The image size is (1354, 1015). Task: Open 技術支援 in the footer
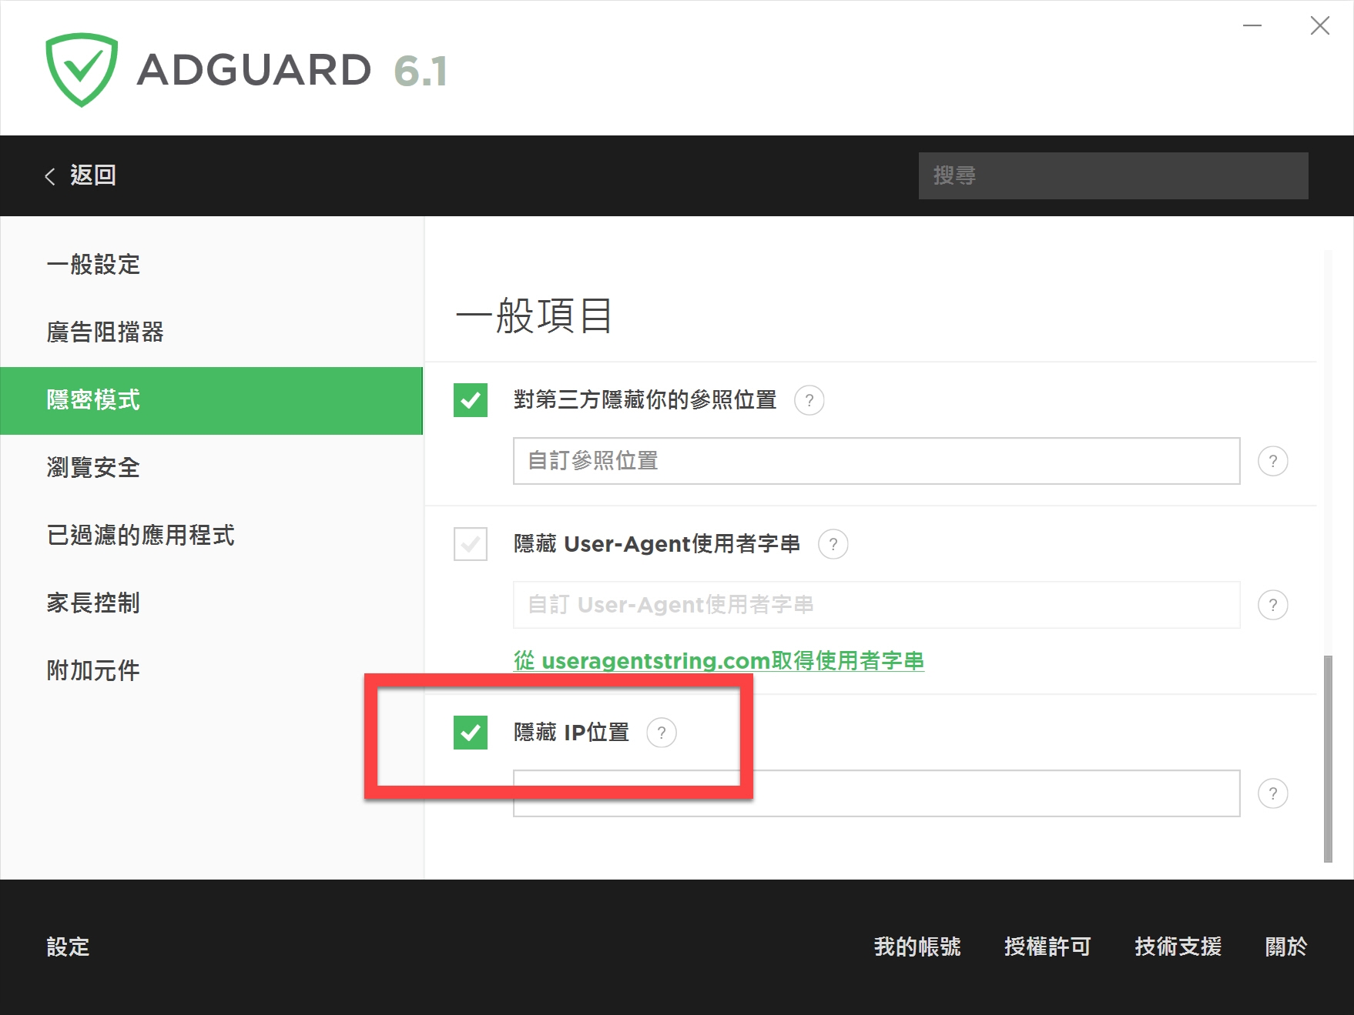(x=1178, y=947)
